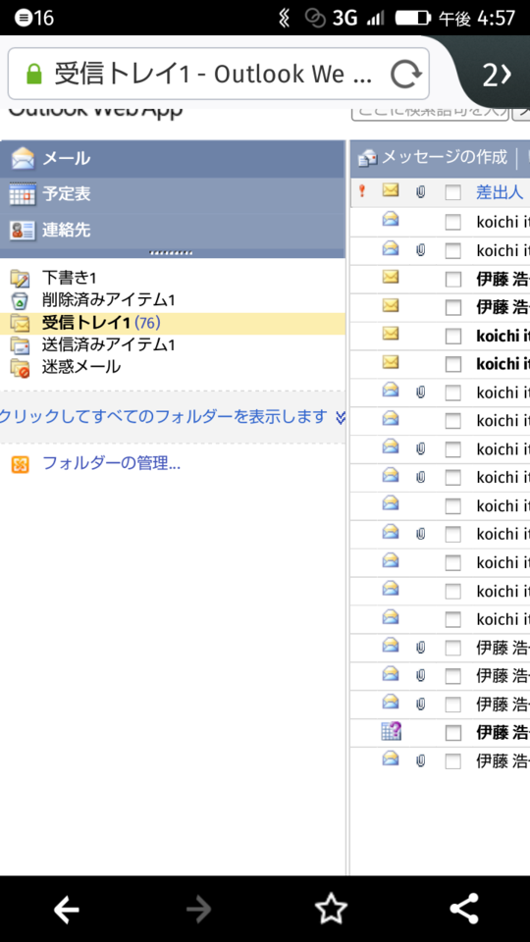Open the メール (Mail) section
This screenshot has height=942, width=530.
click(173, 159)
